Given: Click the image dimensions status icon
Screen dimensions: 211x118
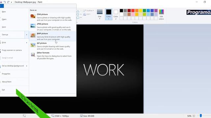Looking at the screenshot, I should [53, 116].
